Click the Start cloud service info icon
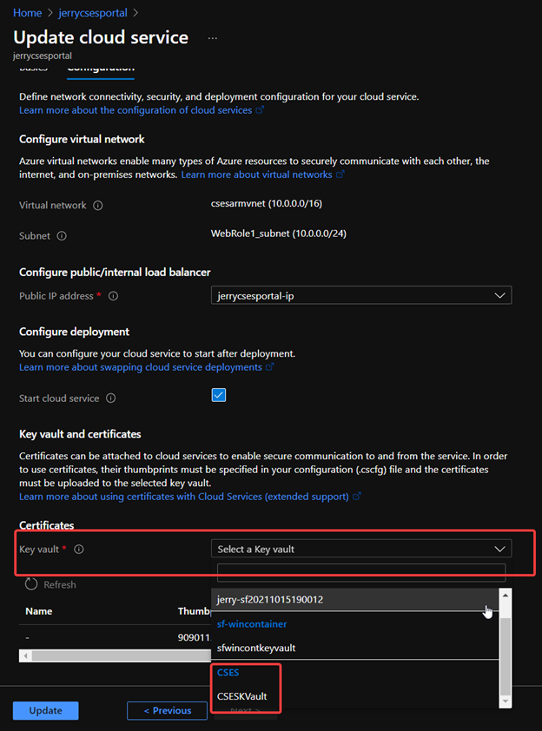This screenshot has height=731, width=542. point(110,398)
